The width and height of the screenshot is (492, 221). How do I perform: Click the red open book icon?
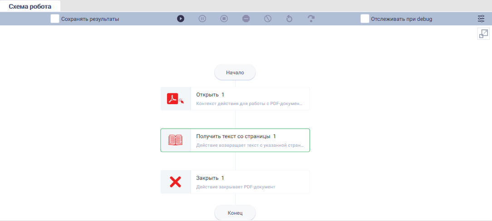click(175, 140)
